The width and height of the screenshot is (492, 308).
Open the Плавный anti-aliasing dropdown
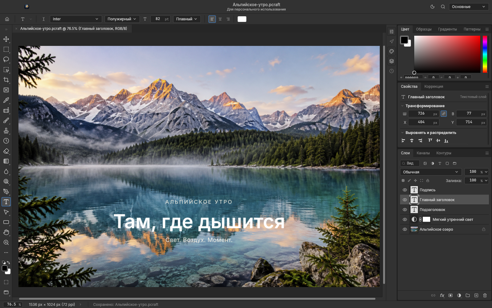click(x=187, y=19)
